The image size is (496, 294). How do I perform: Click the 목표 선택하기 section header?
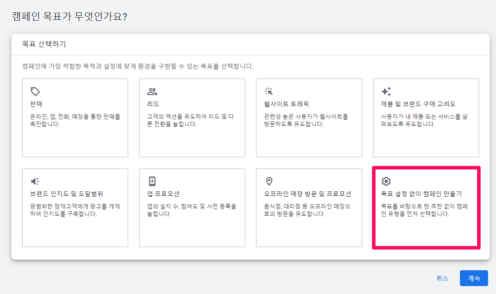click(x=44, y=44)
